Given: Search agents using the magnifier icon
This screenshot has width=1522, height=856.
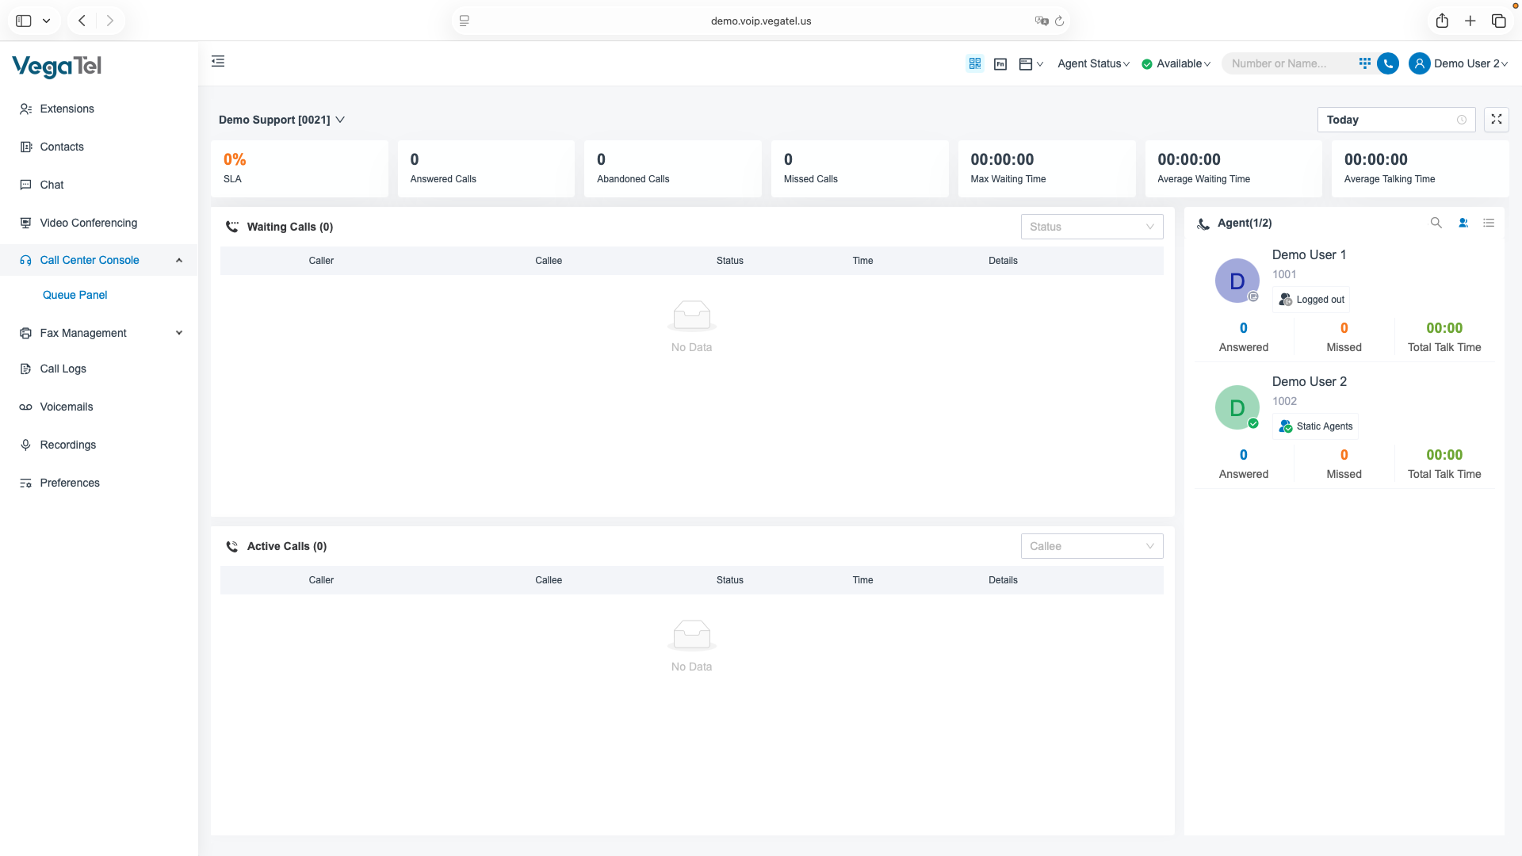Looking at the screenshot, I should coord(1436,223).
